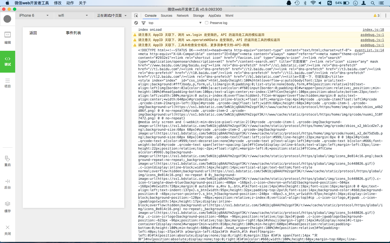Select the 工具未检查安全域名 warning message
Screen dimensions: 390x243
194,45
